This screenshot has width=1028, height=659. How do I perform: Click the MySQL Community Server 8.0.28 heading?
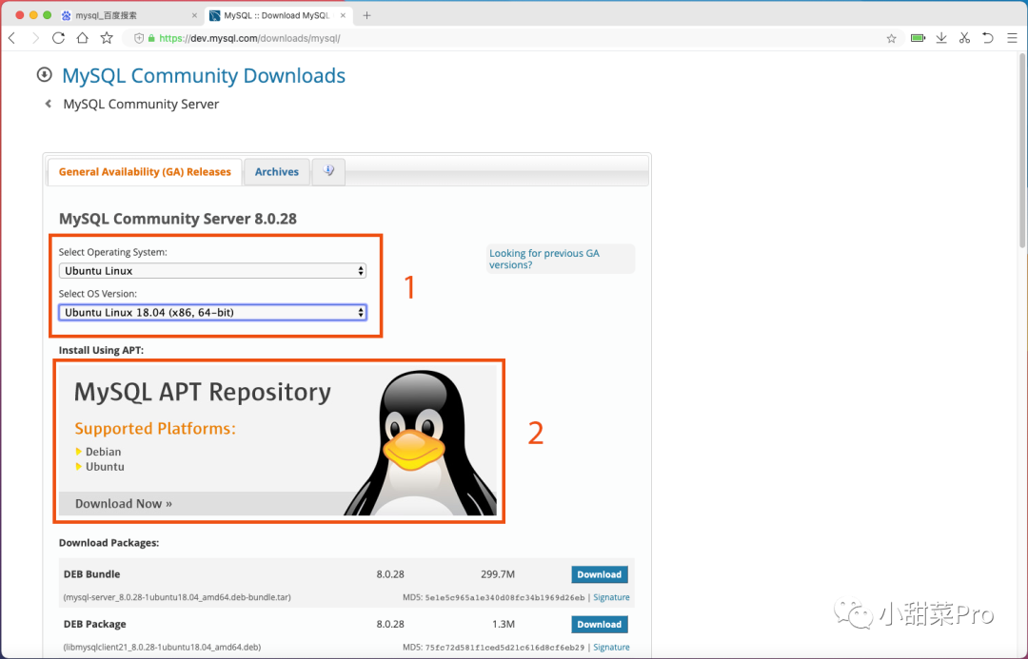(x=178, y=219)
